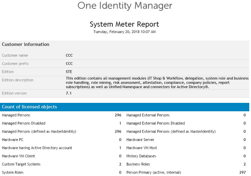Click the Managed Persons Disabled count
Viewport: 251px width, 176px height.
(120, 124)
